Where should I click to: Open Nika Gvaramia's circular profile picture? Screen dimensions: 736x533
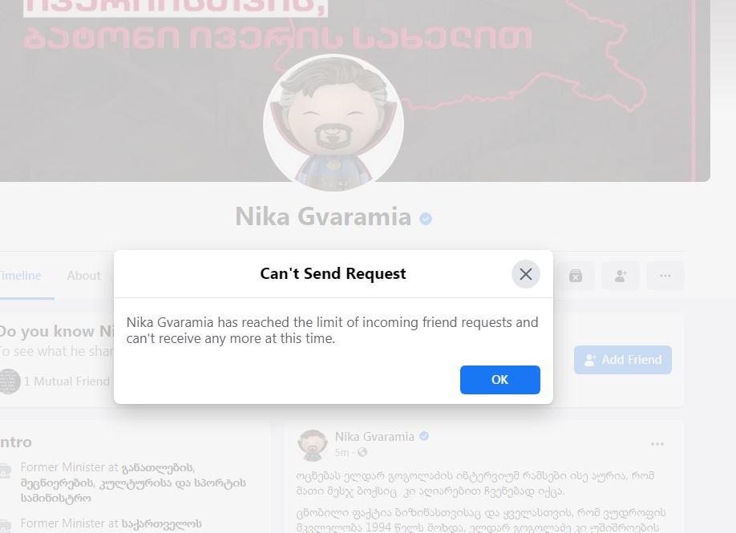click(x=334, y=124)
